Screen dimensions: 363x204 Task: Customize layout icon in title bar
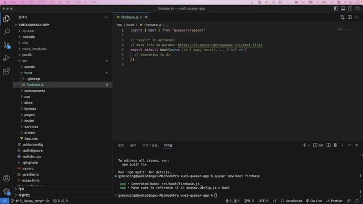tap(357, 8)
